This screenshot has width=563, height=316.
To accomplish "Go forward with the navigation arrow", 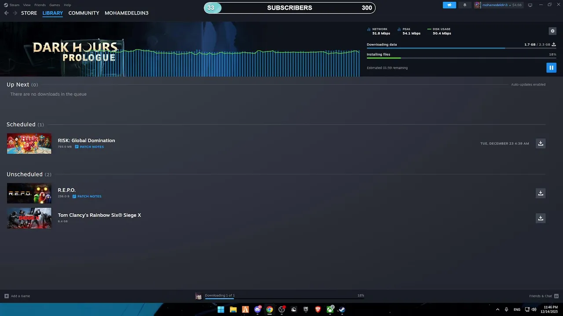I will (x=15, y=13).
